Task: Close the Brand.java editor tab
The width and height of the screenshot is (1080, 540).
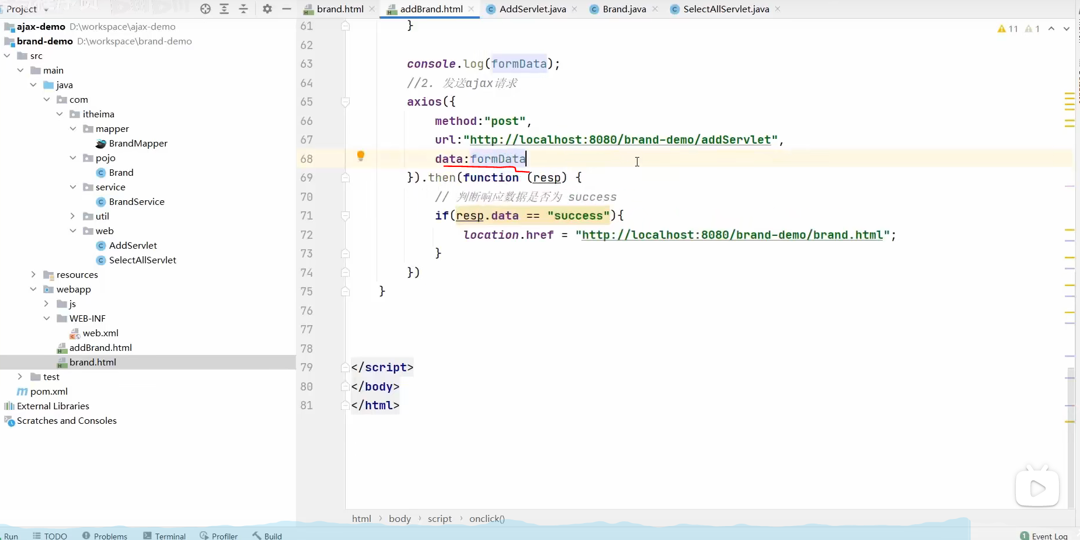Action: pos(655,9)
